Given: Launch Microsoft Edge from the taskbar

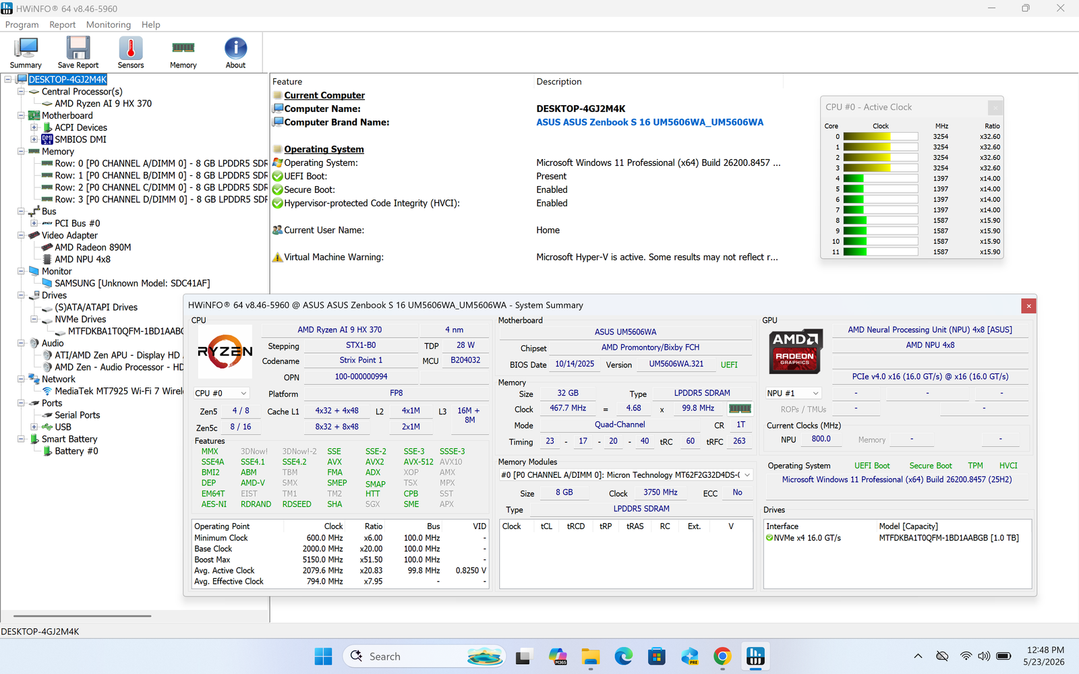Looking at the screenshot, I should click(624, 656).
